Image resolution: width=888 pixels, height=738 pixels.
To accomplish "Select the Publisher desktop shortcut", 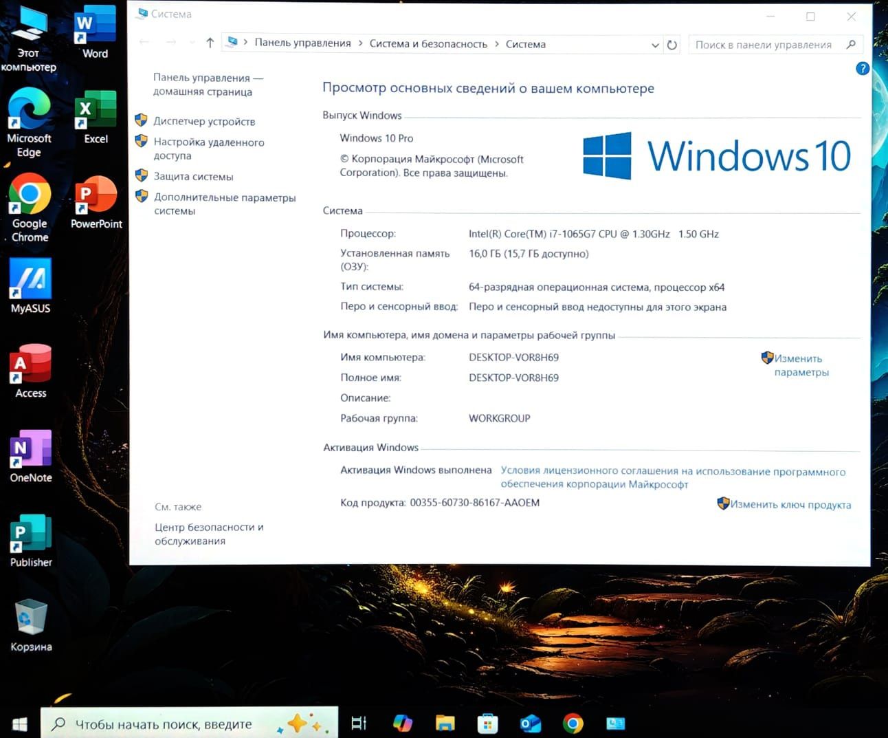I will (x=31, y=541).
